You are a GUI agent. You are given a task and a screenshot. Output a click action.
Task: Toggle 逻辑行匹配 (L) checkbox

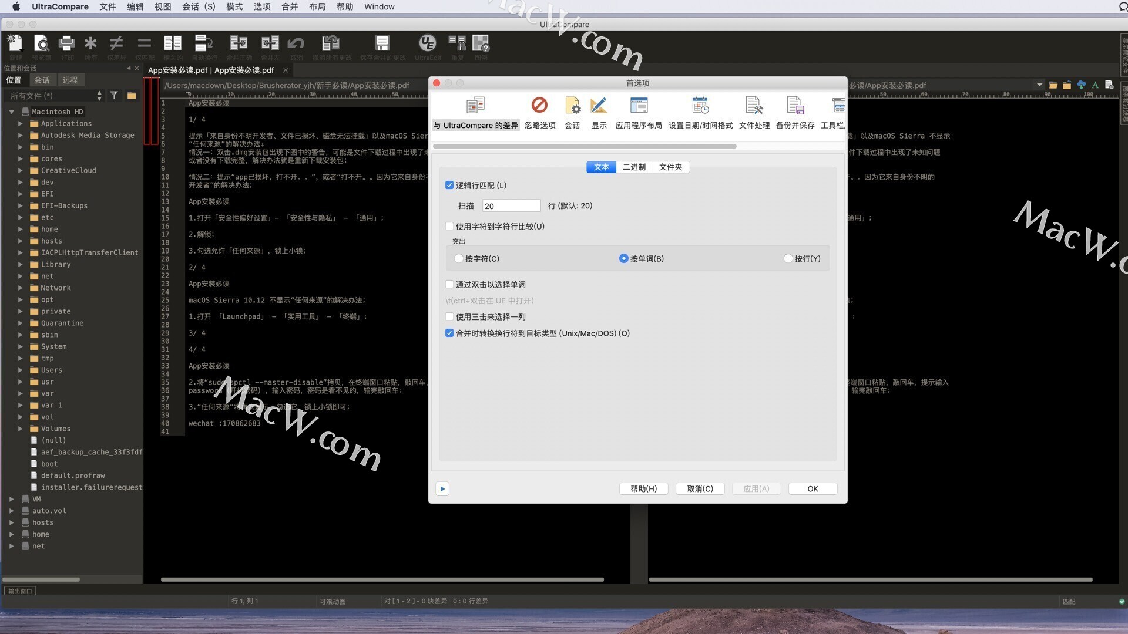449,186
